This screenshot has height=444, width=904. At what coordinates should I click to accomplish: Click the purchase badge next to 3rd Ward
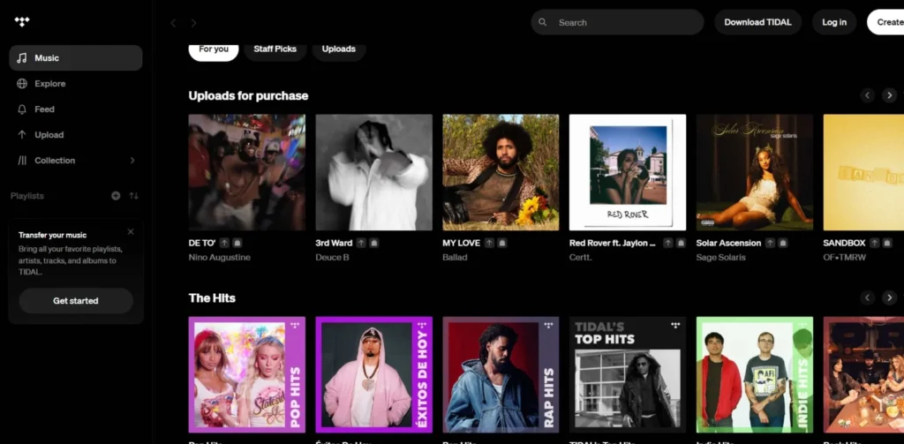point(373,244)
